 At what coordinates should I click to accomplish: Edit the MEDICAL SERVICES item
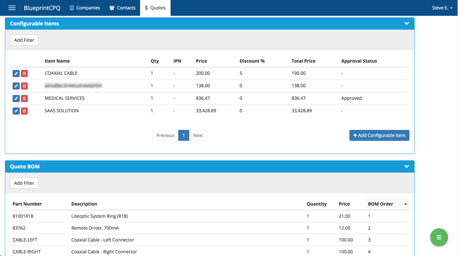pyautogui.click(x=16, y=98)
